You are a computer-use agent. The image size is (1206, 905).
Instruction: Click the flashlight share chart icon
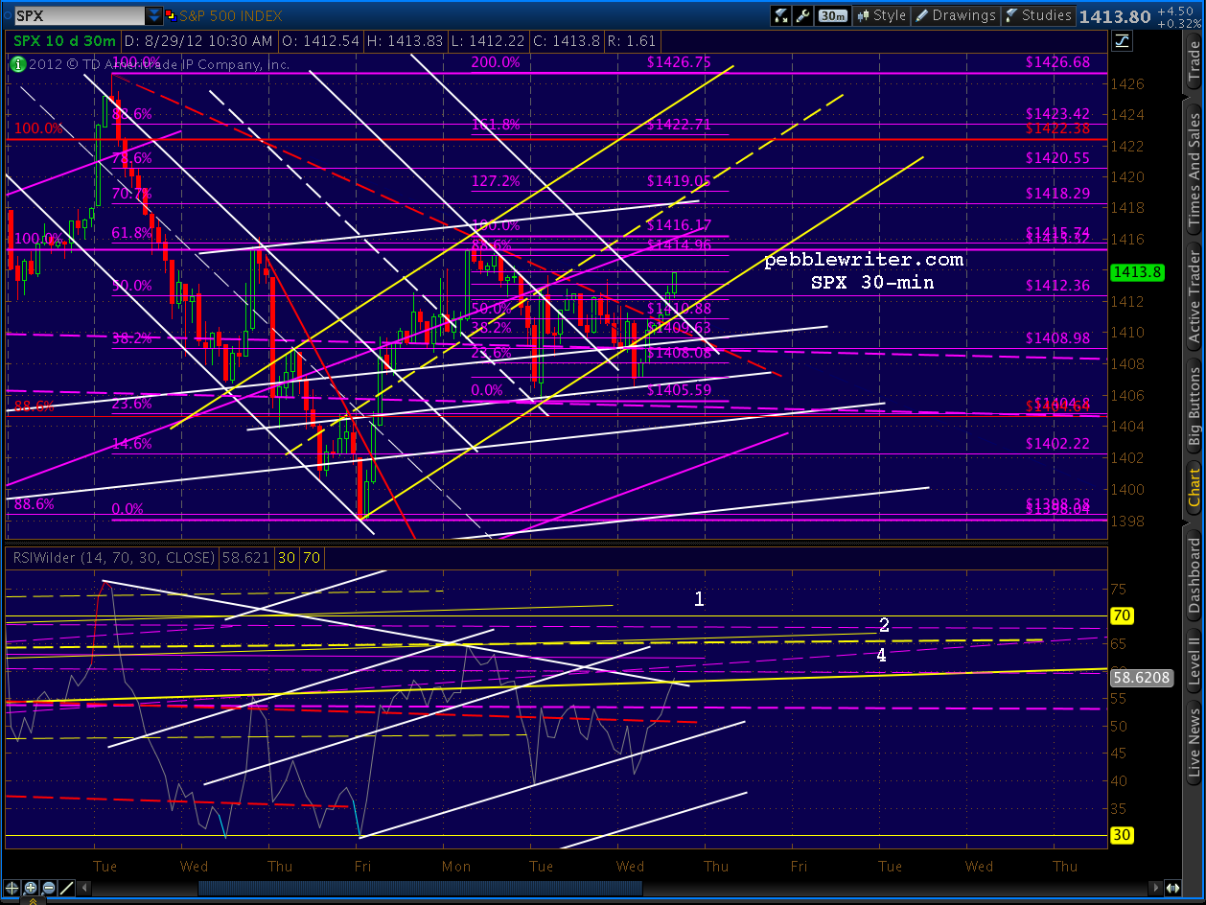[x=782, y=15]
